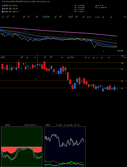The image size is (127, 167).
Task: Click the 'Avg V: 0 M' value
Action: tap(99, 5)
